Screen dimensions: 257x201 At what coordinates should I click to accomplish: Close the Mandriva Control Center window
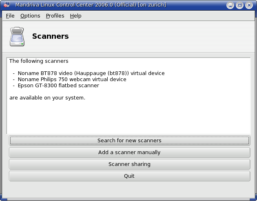pos(249,5)
